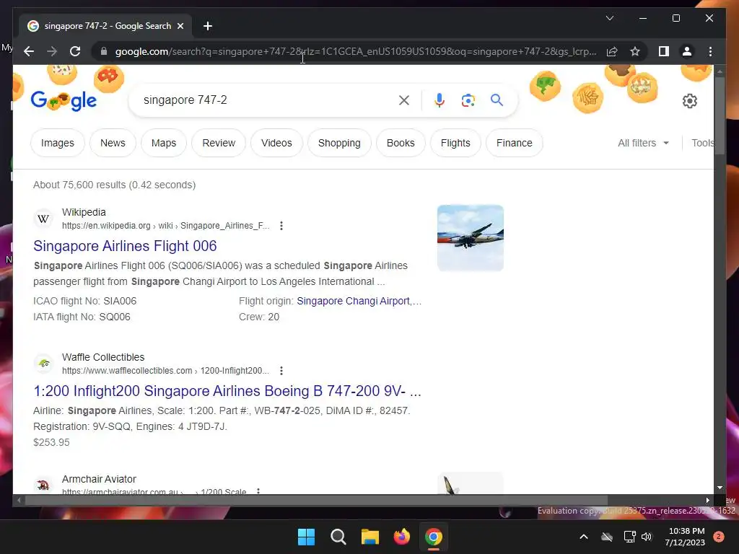The image size is (739, 554).
Task: Open a new tab with plus button
Action: [207, 26]
